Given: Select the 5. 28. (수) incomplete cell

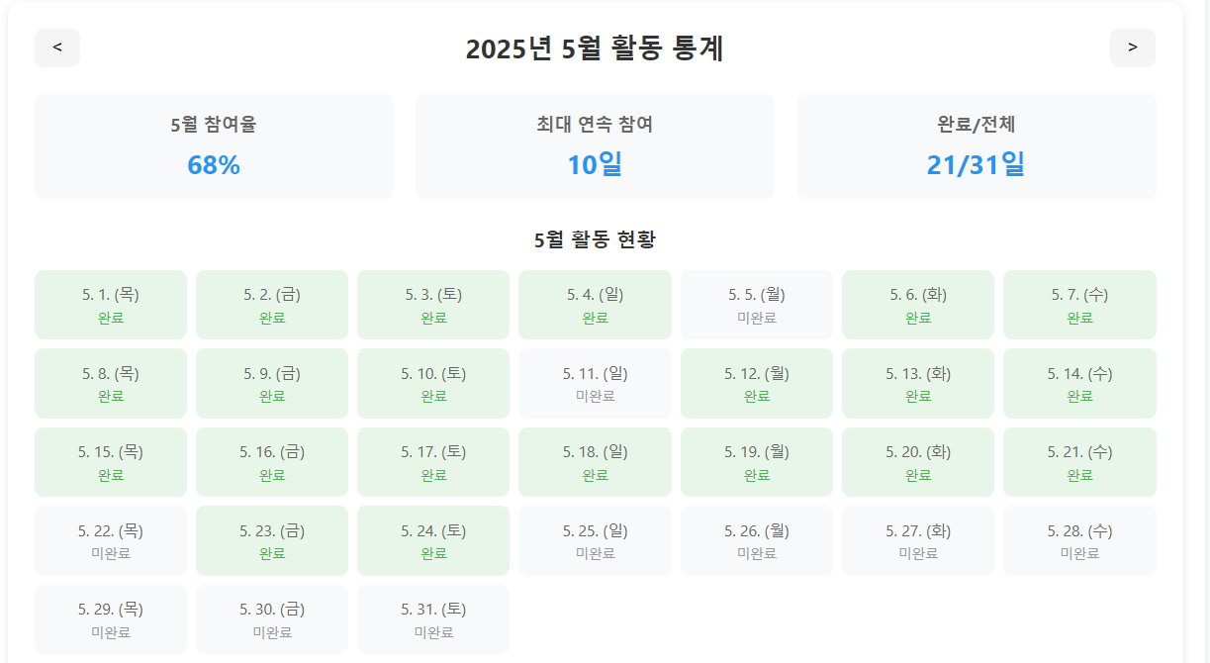Looking at the screenshot, I should coord(1079,540).
